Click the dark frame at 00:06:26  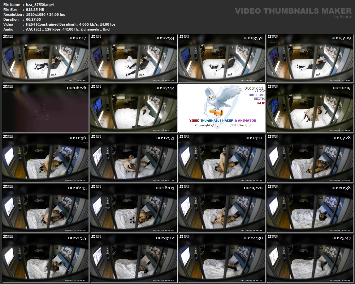tap(45, 108)
